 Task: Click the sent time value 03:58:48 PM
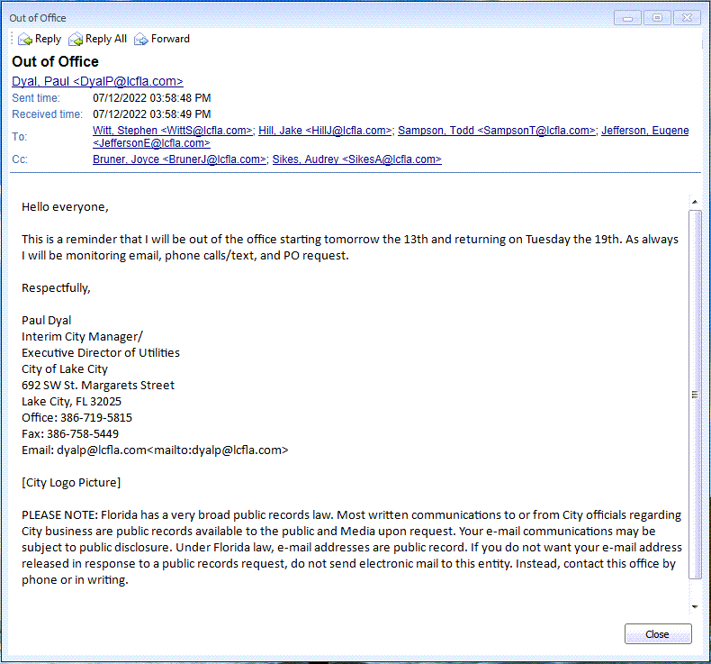(x=152, y=98)
